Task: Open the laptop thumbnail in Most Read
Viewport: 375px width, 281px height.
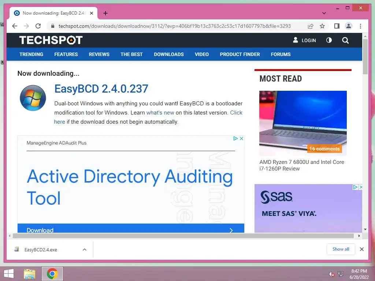Action: pos(303,123)
